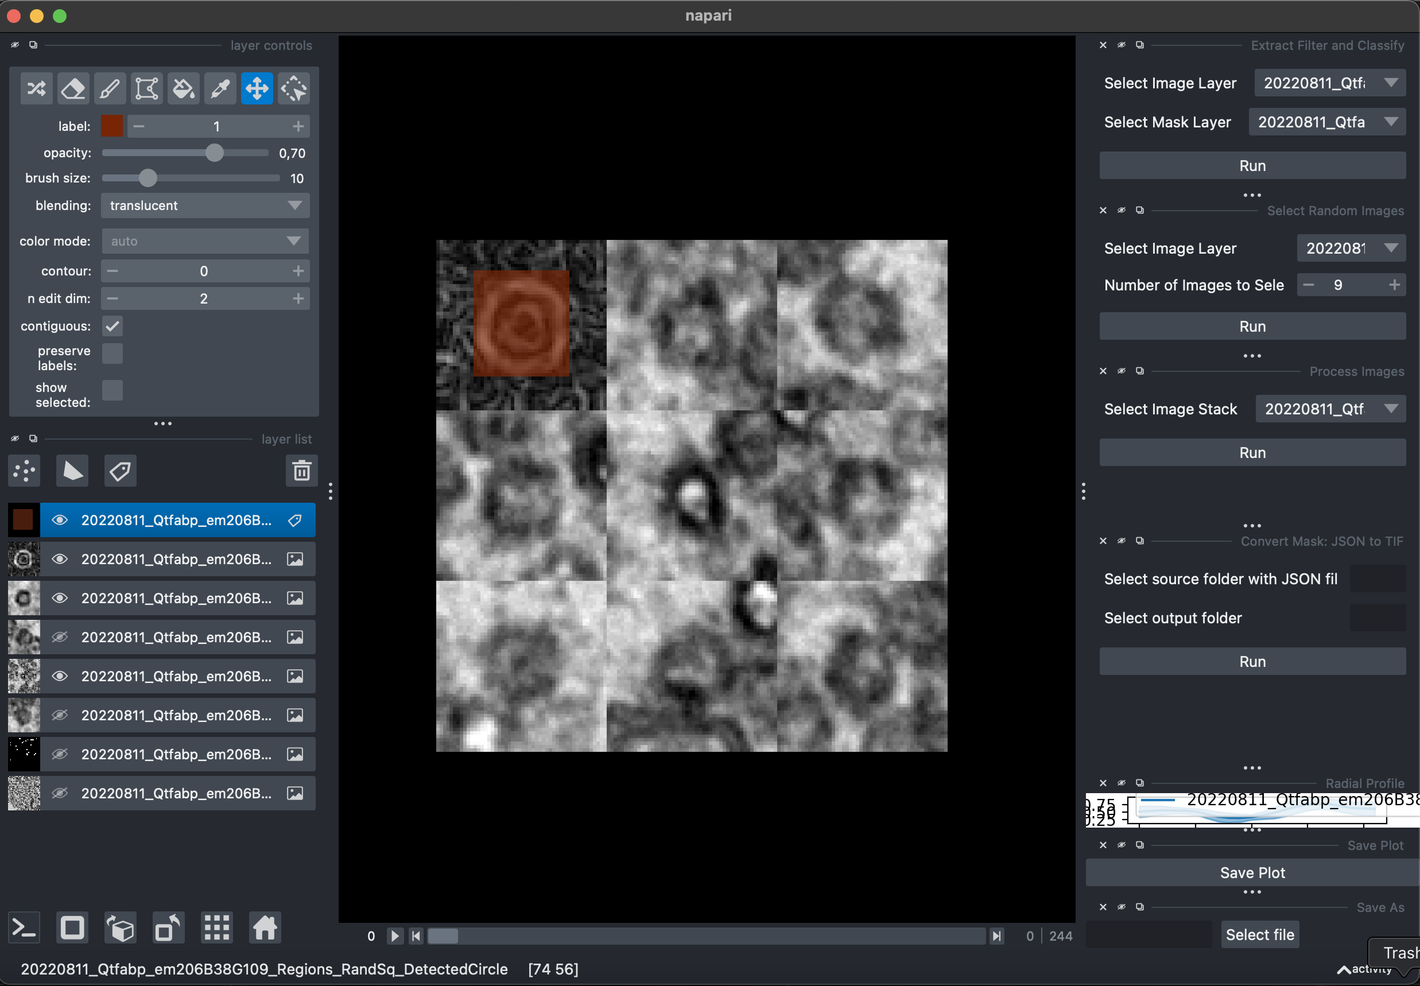Open the color mode dropdown
This screenshot has width=1420, height=986.
point(205,241)
